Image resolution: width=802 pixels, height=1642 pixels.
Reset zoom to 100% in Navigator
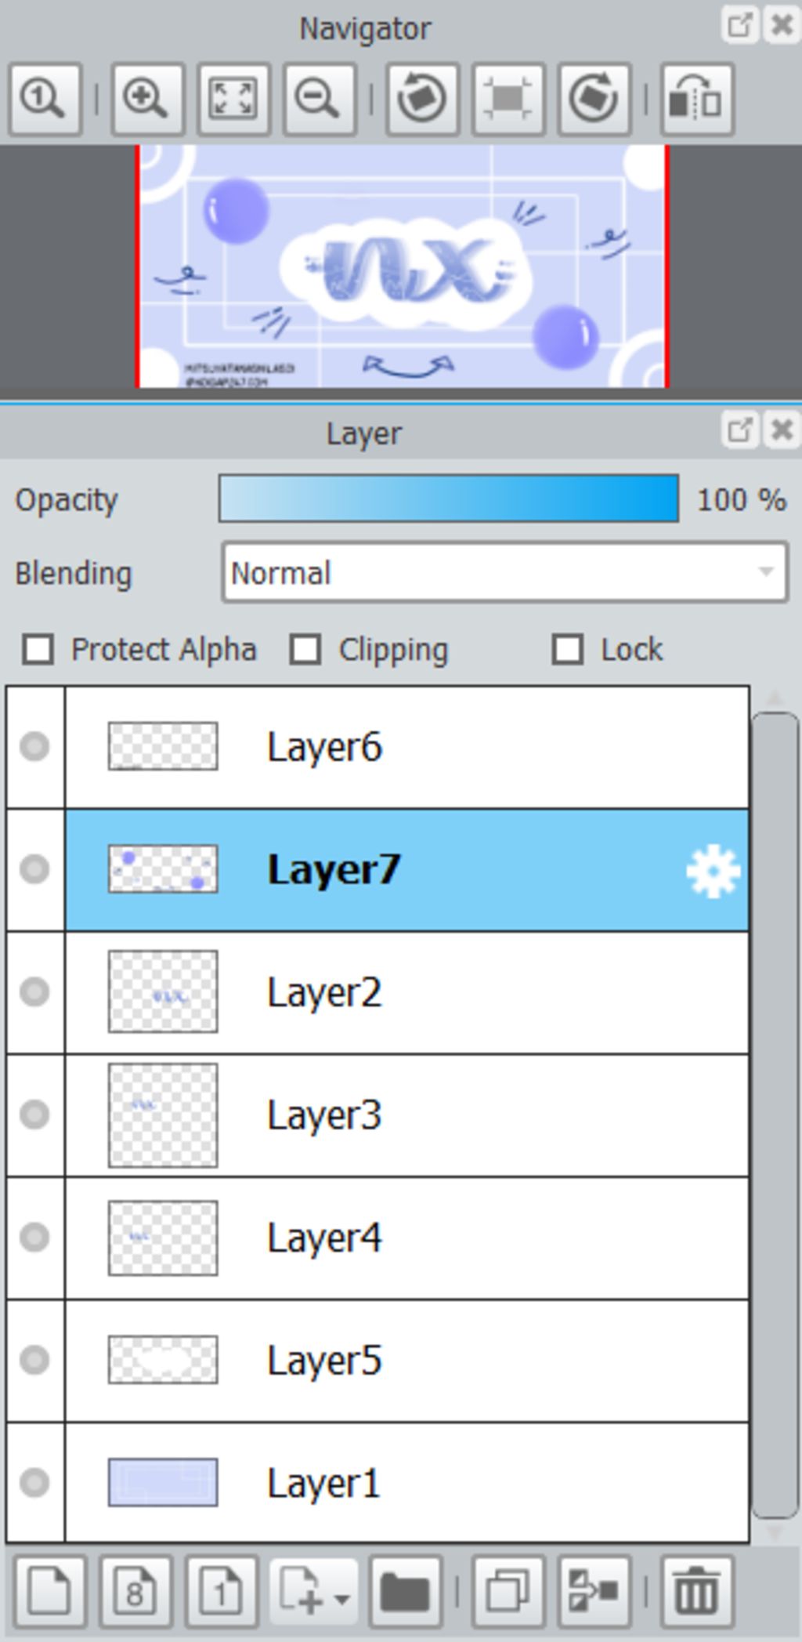pyautogui.click(x=44, y=99)
